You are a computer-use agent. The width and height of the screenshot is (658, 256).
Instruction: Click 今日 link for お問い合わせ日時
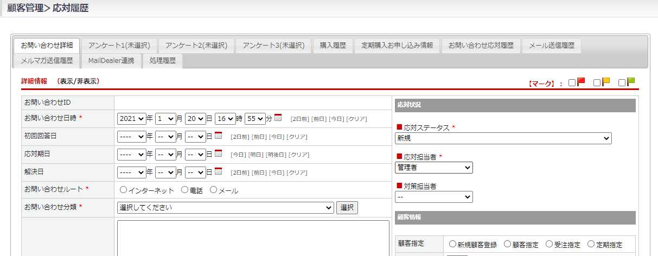pos(336,119)
